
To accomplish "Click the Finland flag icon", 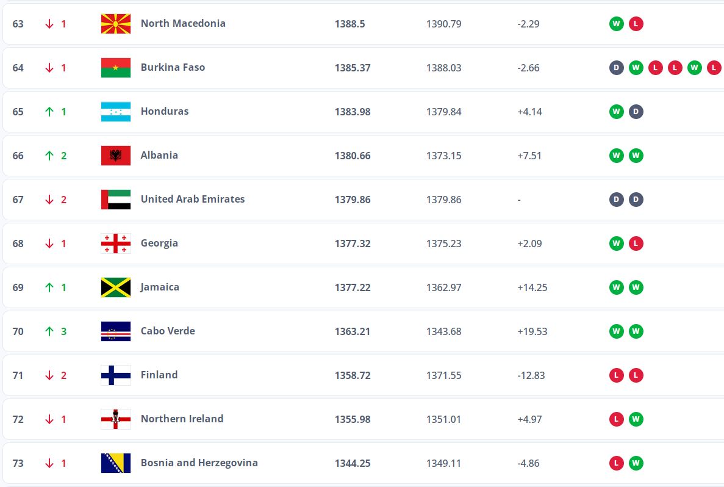I will tap(115, 375).
